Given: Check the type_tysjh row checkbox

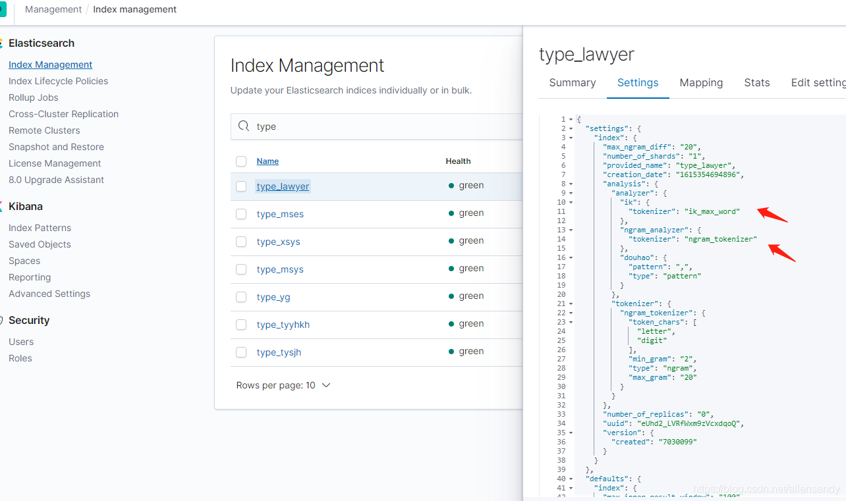Looking at the screenshot, I should tap(241, 352).
